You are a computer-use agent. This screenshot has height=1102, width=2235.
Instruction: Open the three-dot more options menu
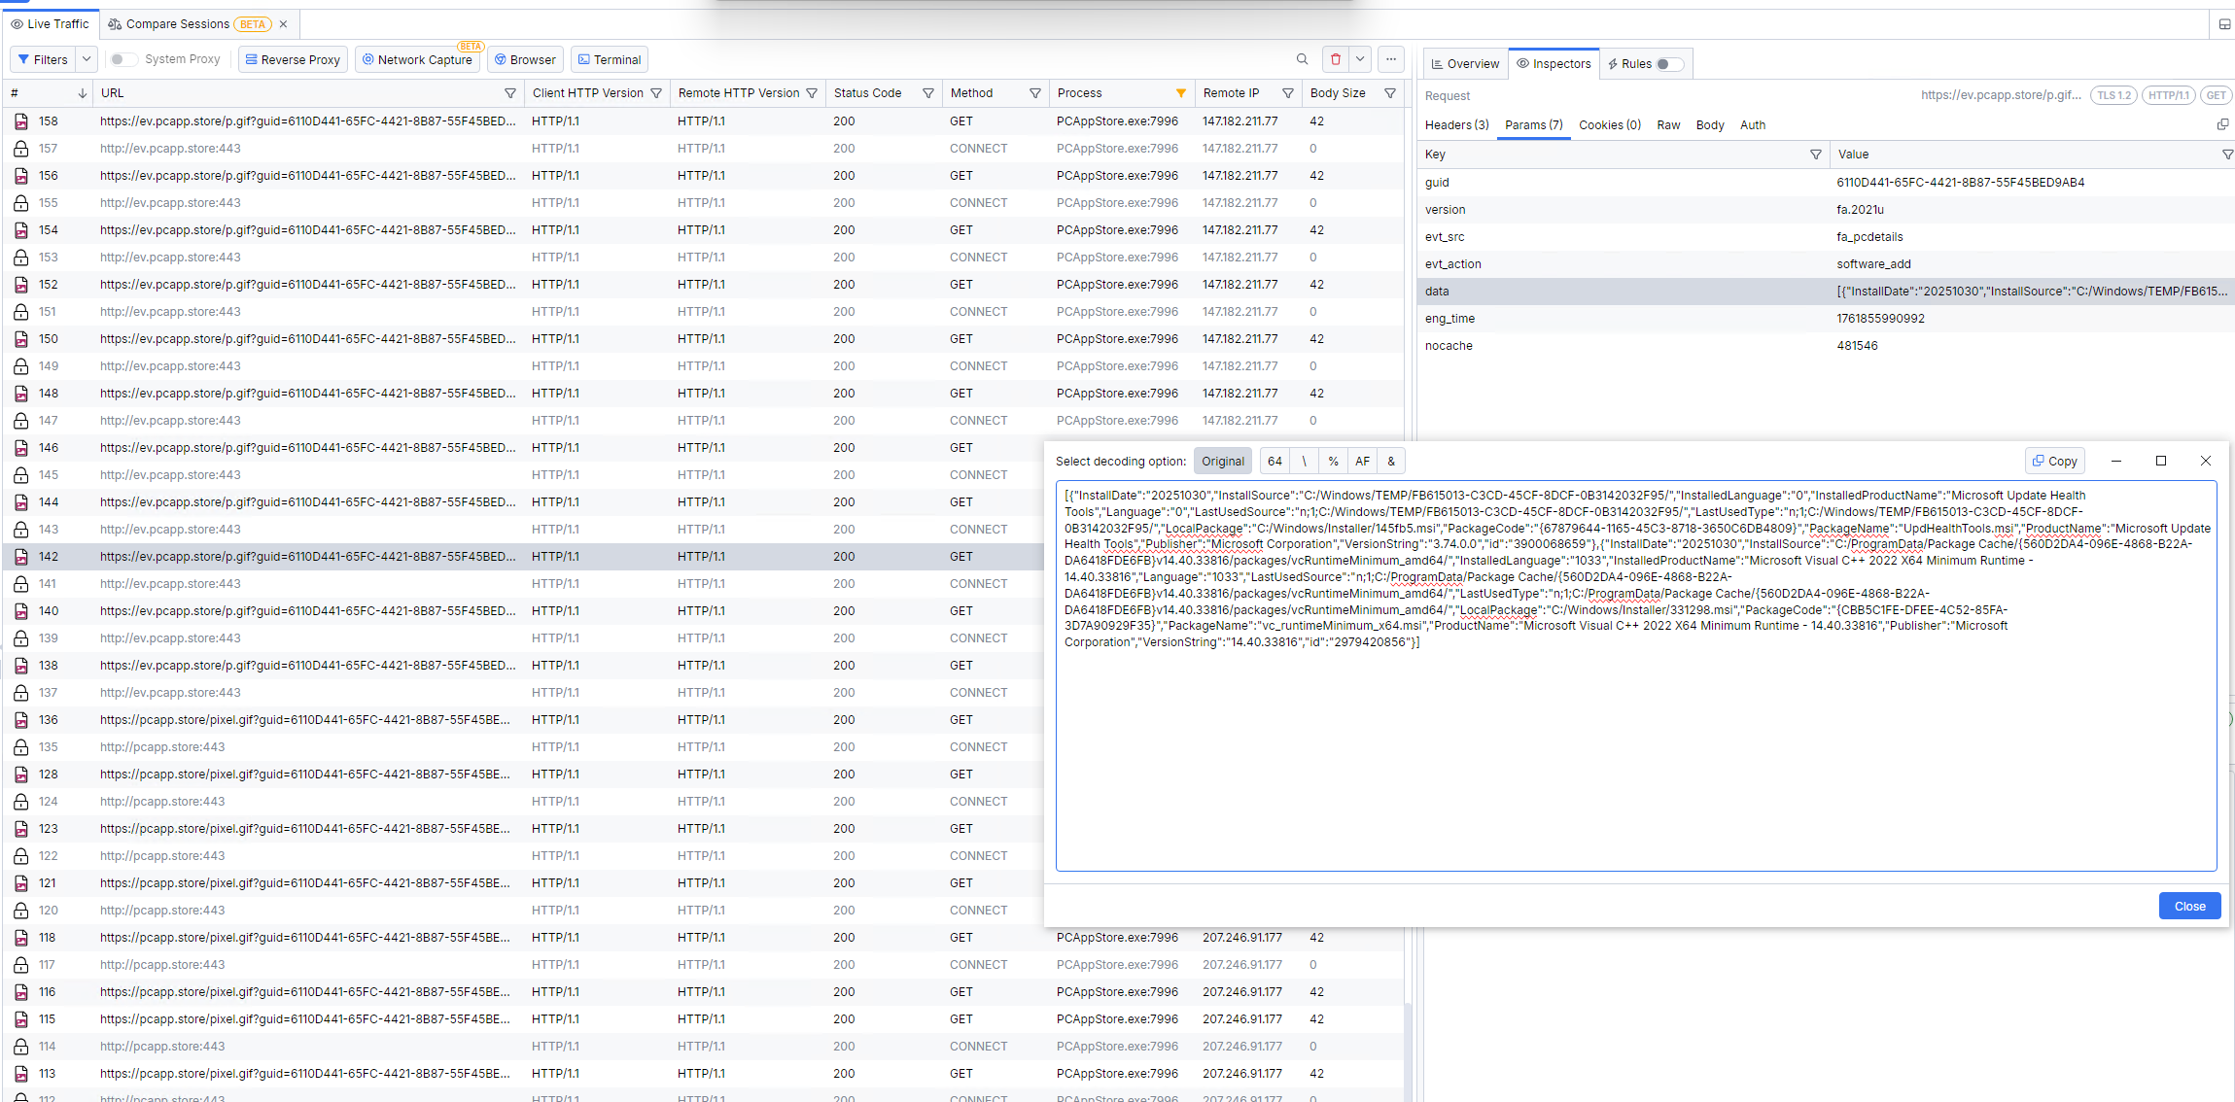pyautogui.click(x=1391, y=59)
